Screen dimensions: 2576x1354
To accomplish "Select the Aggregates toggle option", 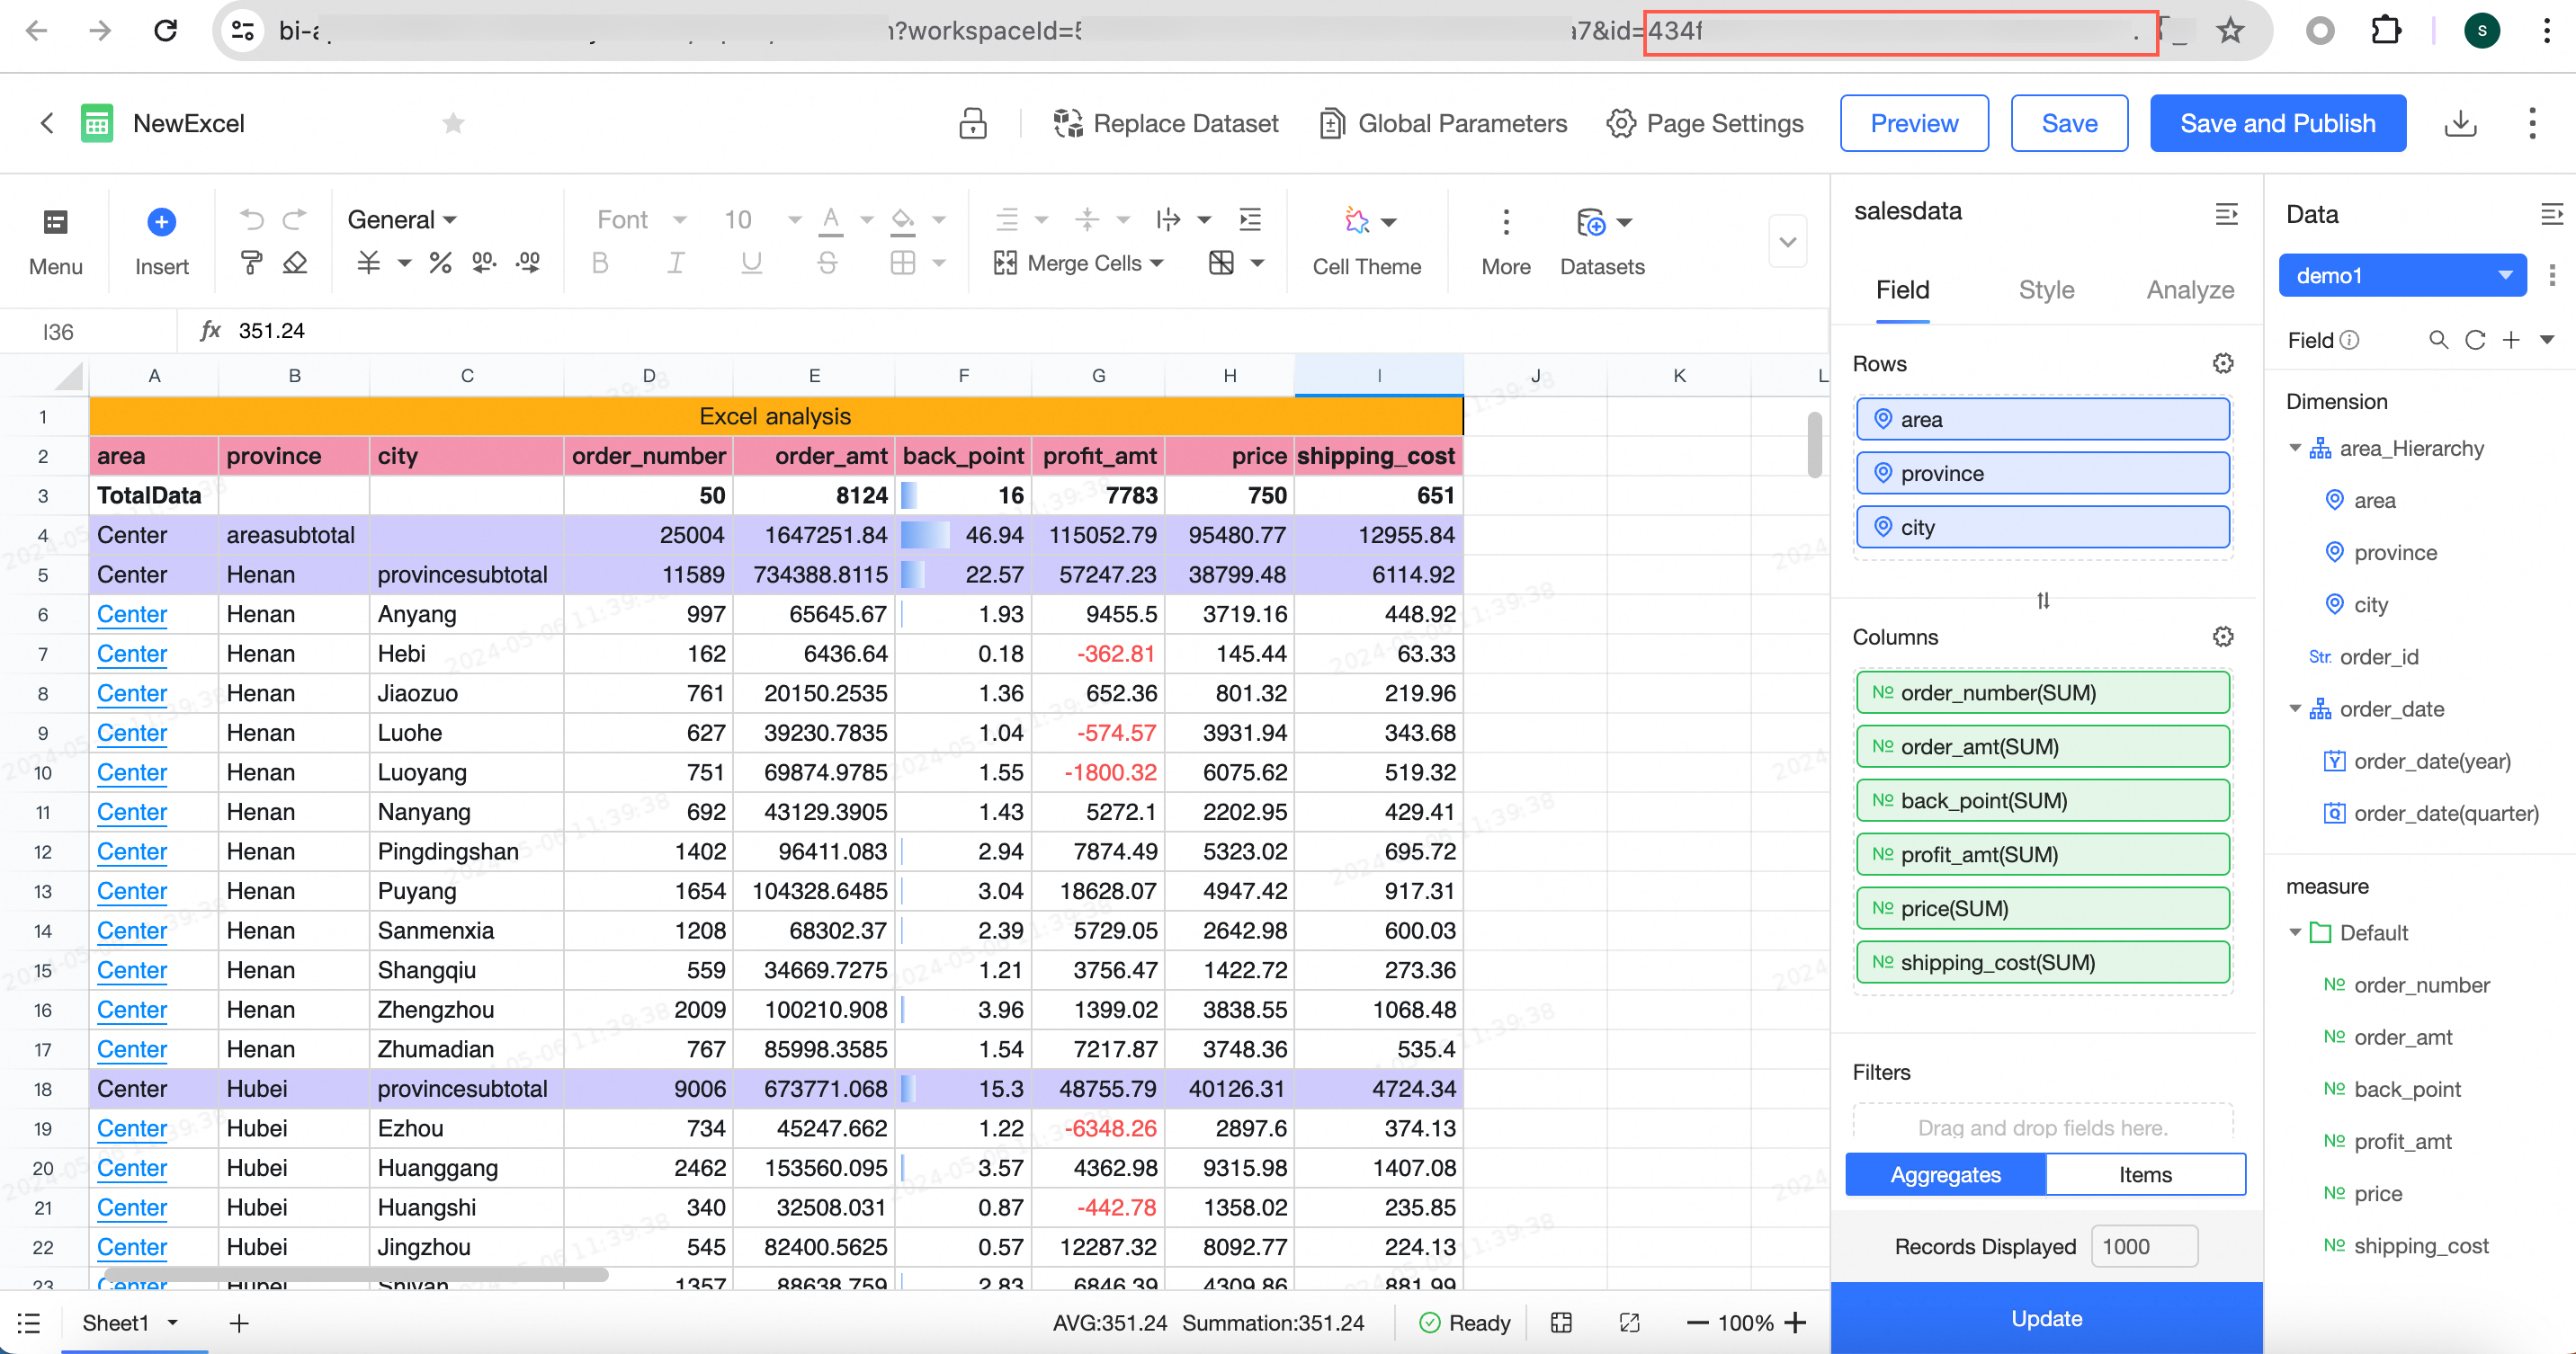I will [x=1945, y=1174].
